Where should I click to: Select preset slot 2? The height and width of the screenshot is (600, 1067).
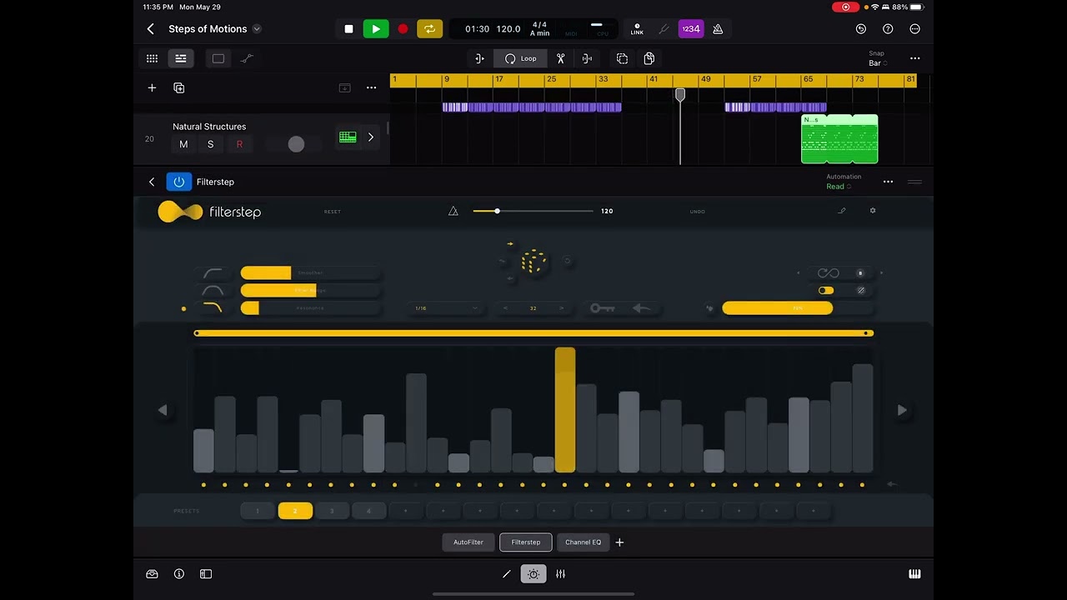pyautogui.click(x=295, y=511)
